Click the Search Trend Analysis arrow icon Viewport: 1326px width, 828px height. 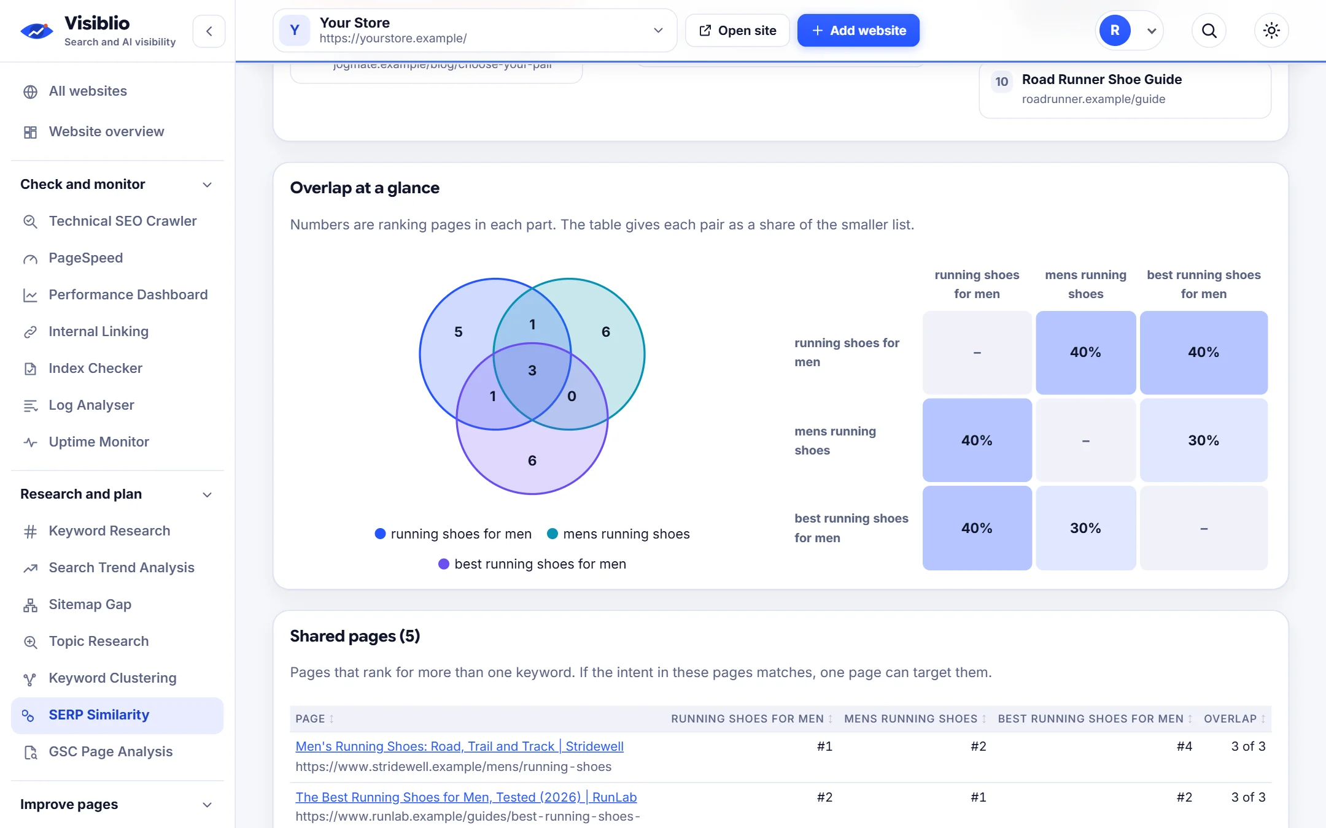coord(30,568)
